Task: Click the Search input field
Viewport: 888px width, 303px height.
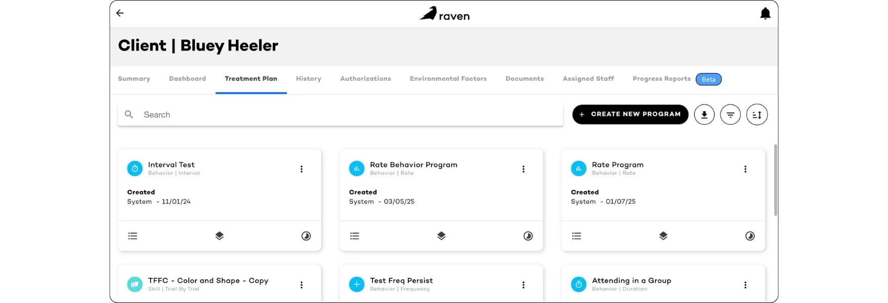Action: click(340, 115)
